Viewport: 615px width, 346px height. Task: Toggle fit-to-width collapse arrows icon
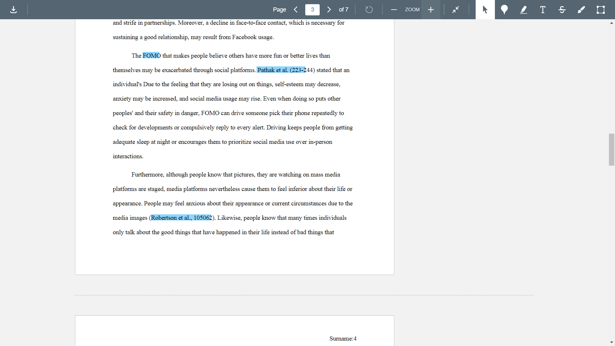point(455,10)
